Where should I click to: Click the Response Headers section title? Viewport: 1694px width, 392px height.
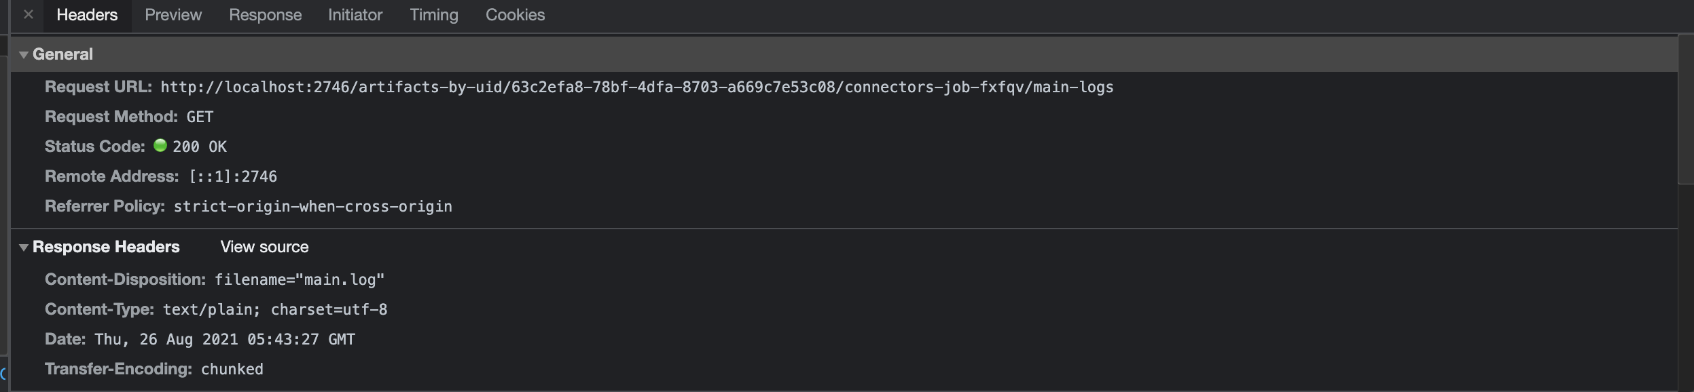click(106, 247)
